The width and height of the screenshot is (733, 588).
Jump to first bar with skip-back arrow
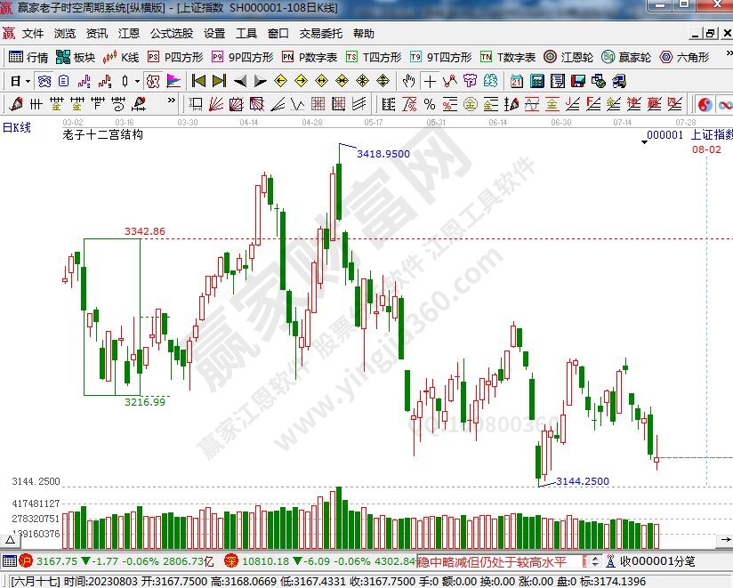[198, 81]
